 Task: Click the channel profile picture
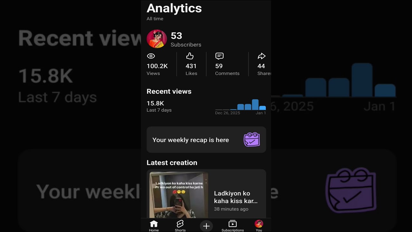(157, 39)
